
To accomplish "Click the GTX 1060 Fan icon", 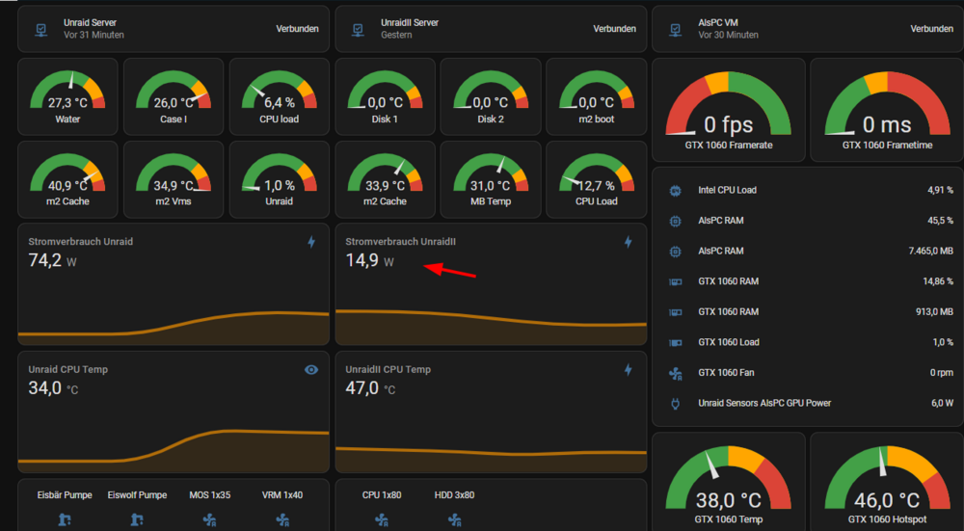I will (675, 373).
